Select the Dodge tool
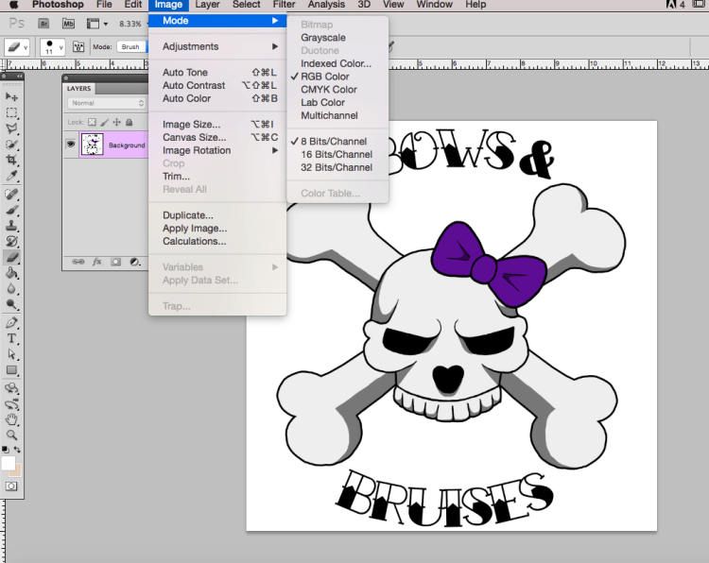Screen dimensions: 709x563 point(11,304)
